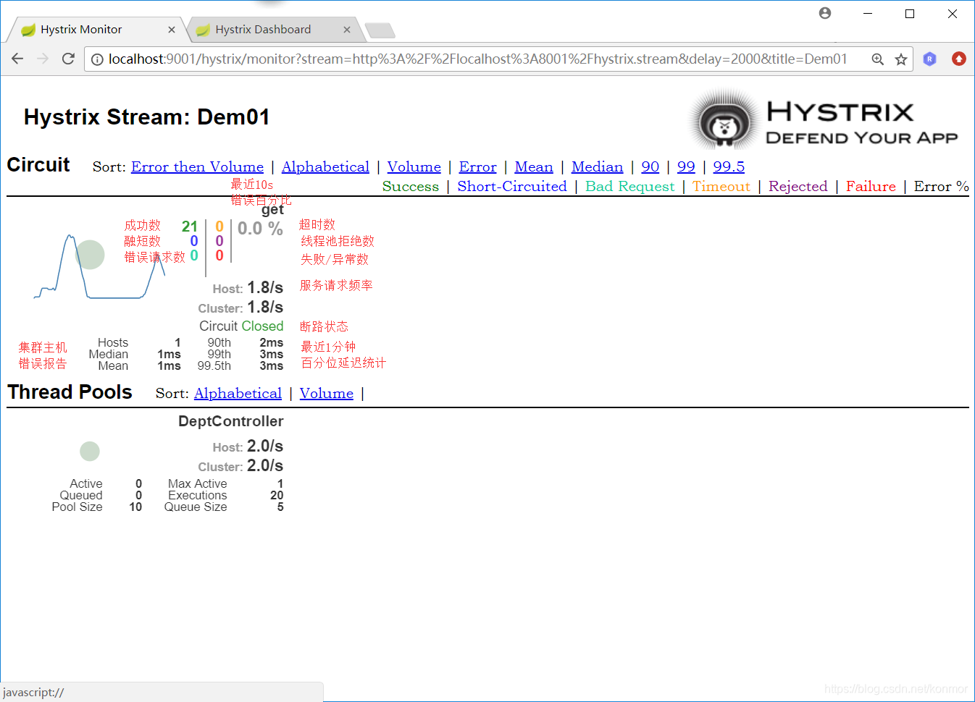Sort circuits by 90th percentile

click(x=650, y=166)
